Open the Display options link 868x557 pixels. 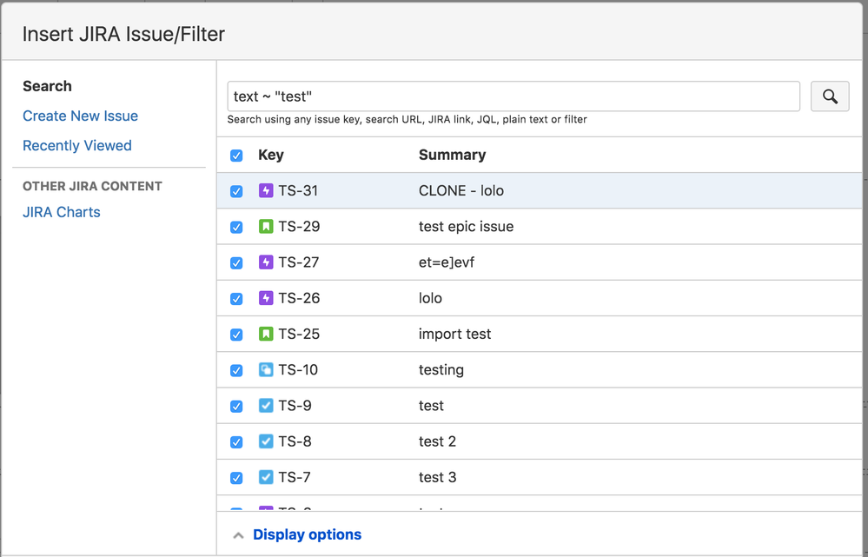(308, 534)
